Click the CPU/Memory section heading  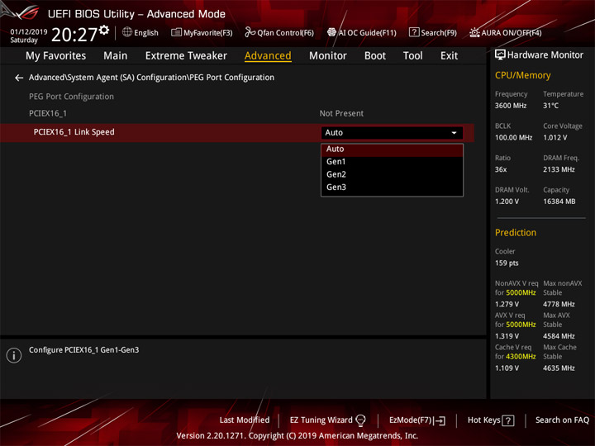click(522, 75)
